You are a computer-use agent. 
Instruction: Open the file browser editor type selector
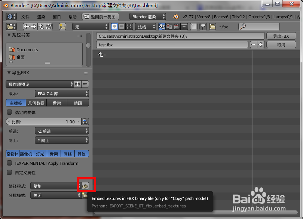pyautogui.click(x=11, y=27)
